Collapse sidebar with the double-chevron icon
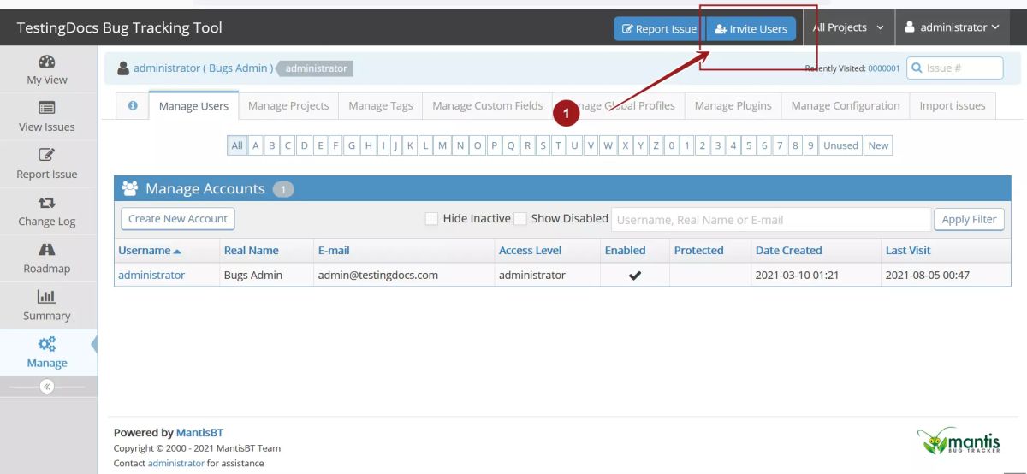The height and width of the screenshot is (474, 1027). coord(47,387)
